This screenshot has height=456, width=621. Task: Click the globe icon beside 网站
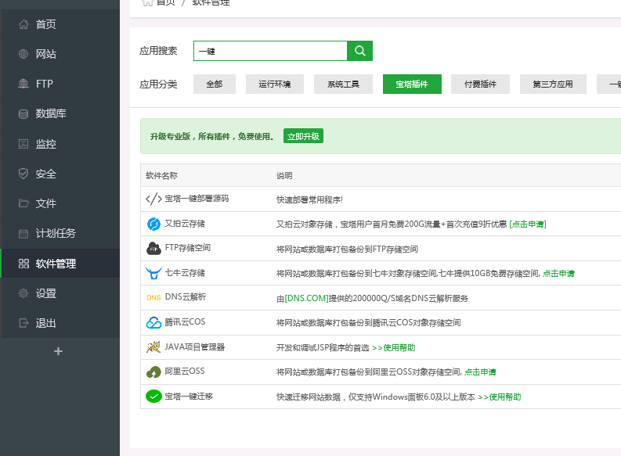click(x=23, y=54)
